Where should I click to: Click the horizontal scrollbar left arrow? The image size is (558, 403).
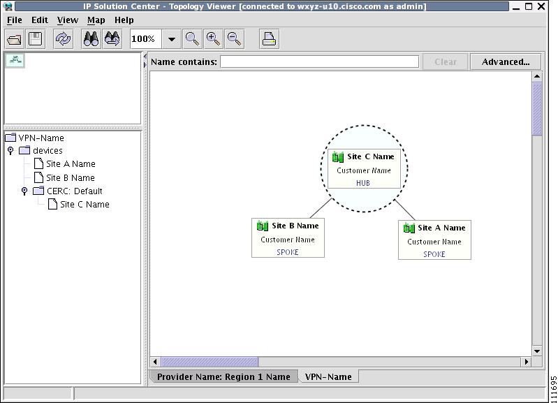[x=155, y=362]
